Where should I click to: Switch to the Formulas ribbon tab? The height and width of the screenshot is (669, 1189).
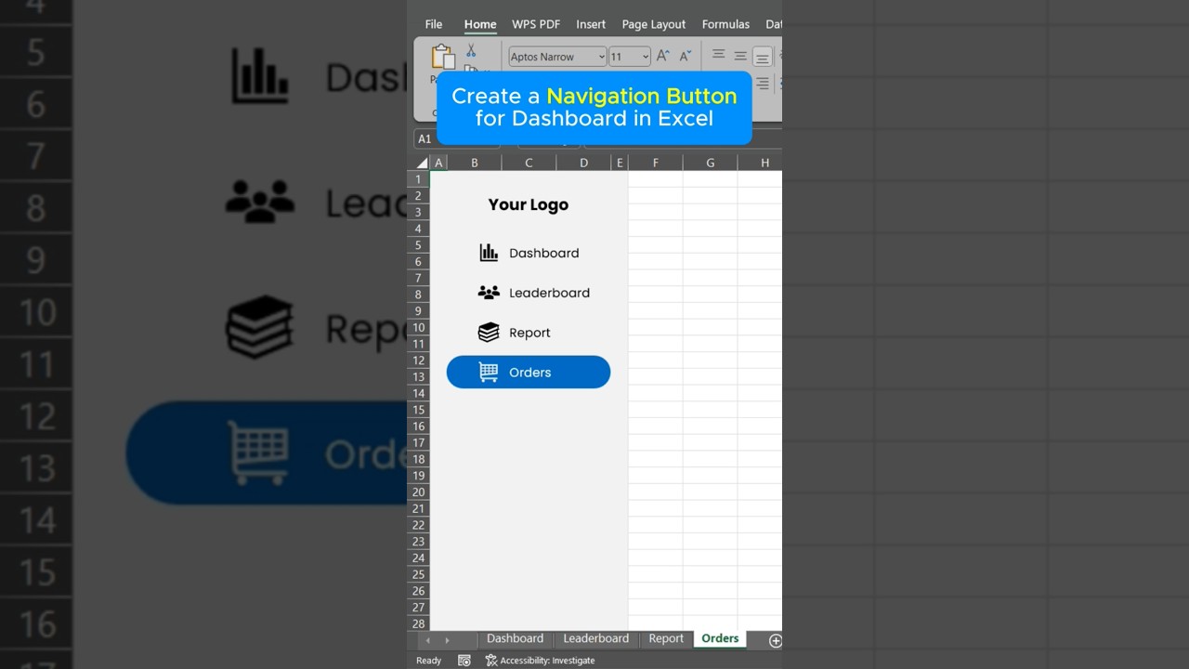(x=725, y=24)
